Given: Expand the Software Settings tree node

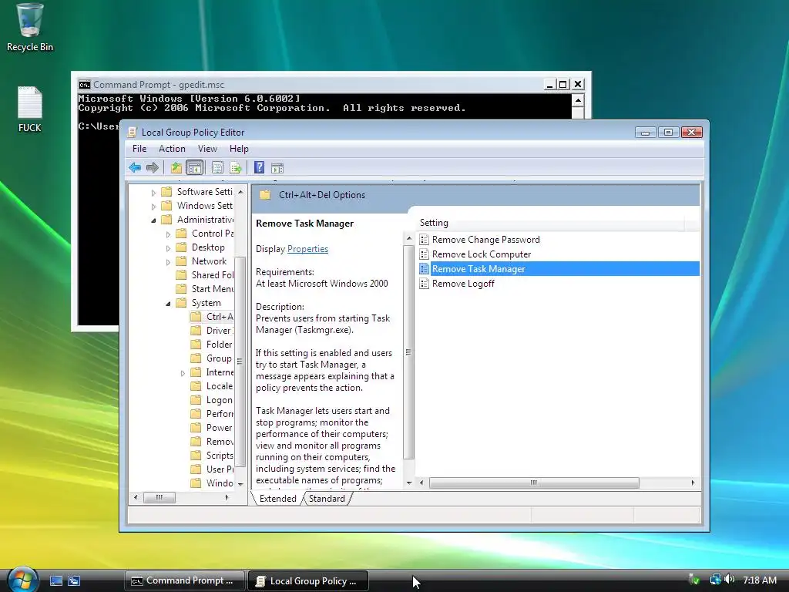Looking at the screenshot, I should [x=153, y=192].
